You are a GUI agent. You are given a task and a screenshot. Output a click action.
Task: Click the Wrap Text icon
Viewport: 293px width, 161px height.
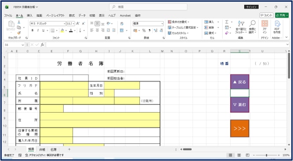[x=122, y=24]
